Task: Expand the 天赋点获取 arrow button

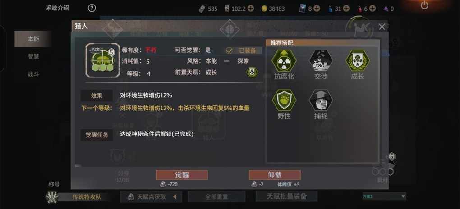Action: [175, 197]
